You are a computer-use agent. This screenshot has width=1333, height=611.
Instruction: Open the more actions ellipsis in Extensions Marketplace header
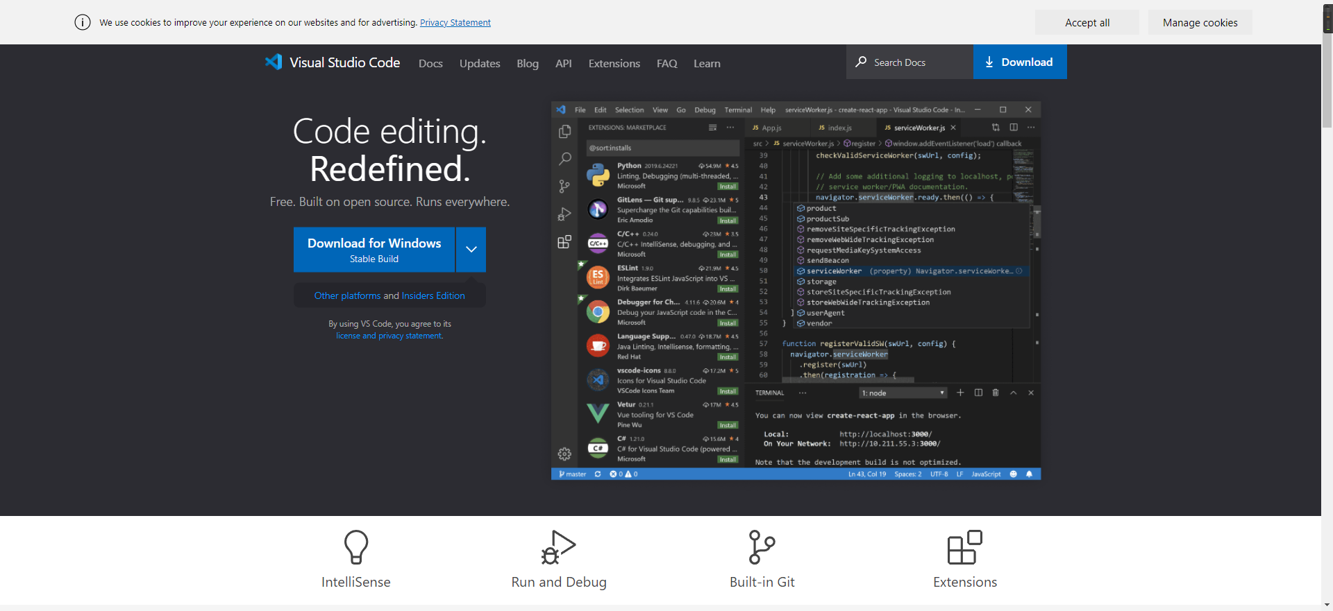click(x=730, y=128)
